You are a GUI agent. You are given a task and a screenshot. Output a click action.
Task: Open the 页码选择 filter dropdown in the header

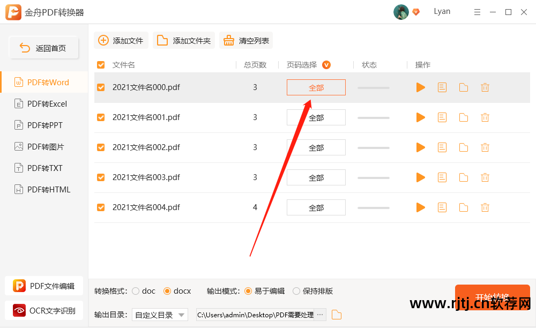click(326, 64)
